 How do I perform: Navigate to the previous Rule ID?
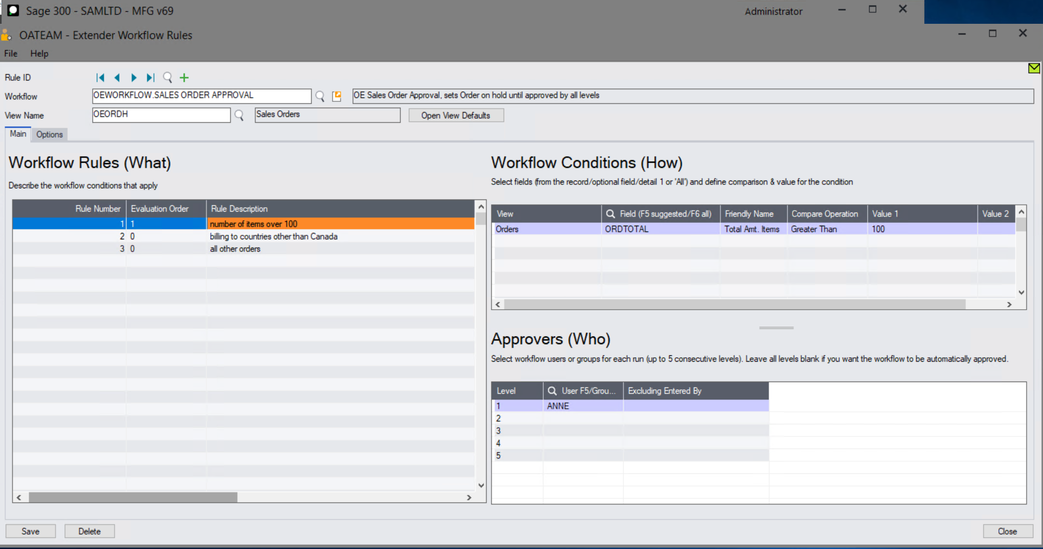[x=117, y=78]
